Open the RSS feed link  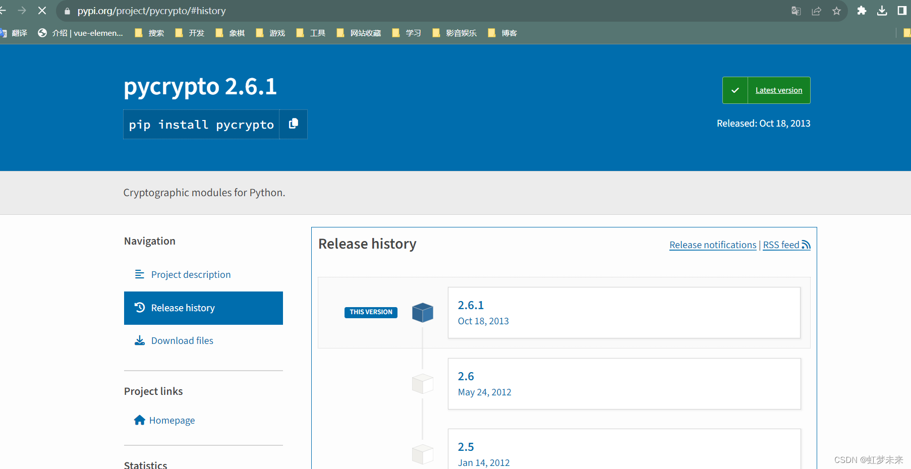point(786,245)
